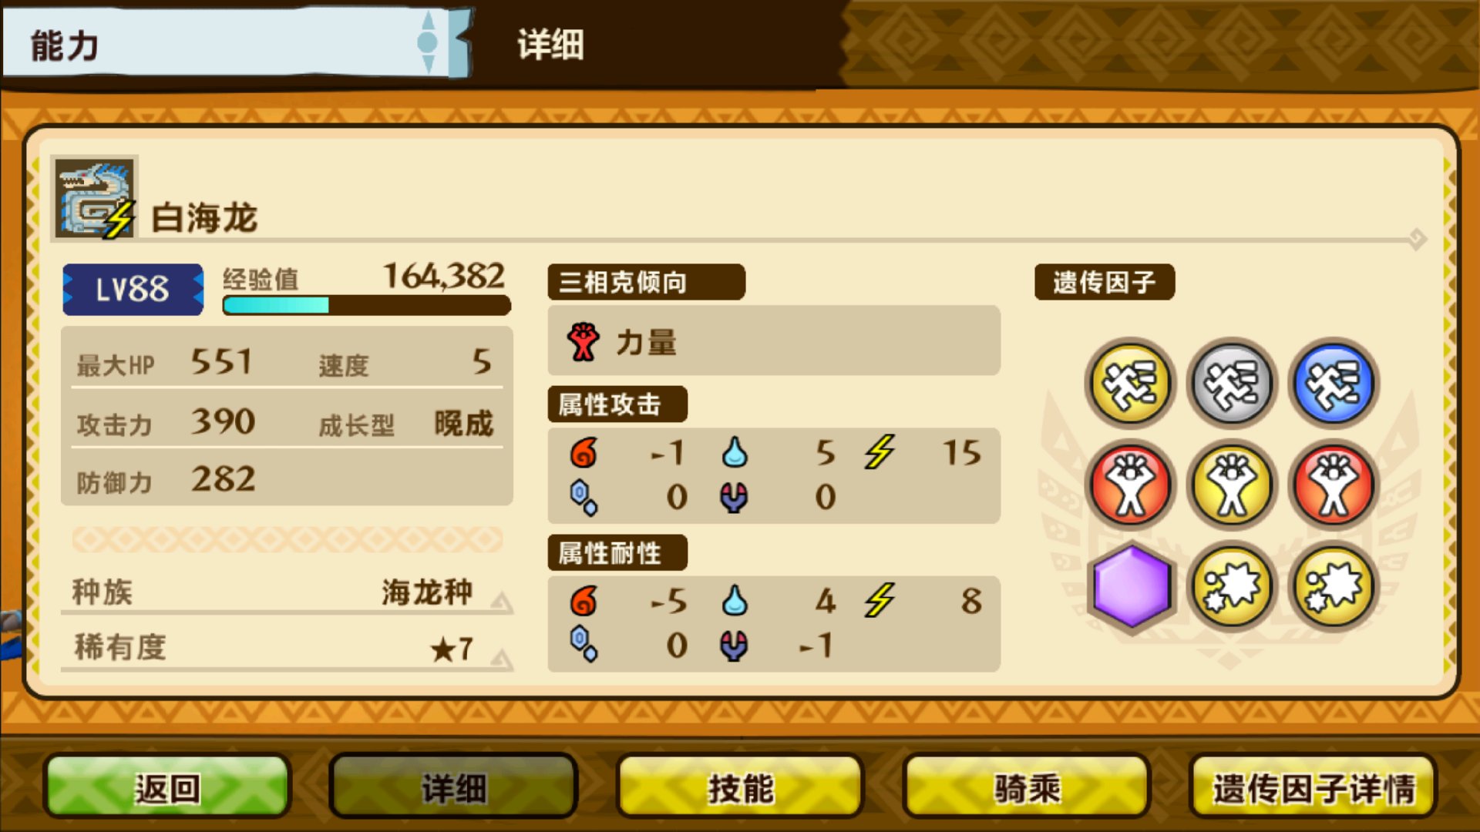Click the green 返回 button

point(167,787)
